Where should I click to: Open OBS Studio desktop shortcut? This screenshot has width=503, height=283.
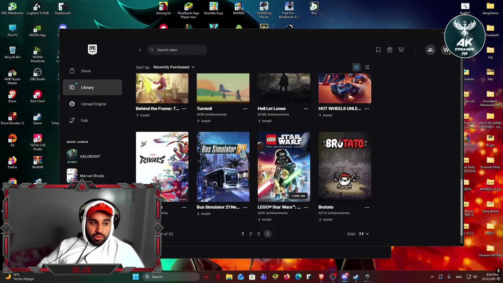38,75
